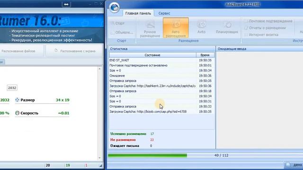
Task: Sort by the Время column header
Action: pos(205,55)
